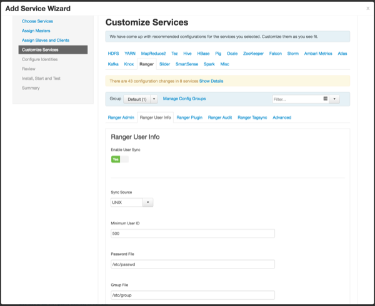Click the Minimum User ID field
375x306 pixels.
192,234
